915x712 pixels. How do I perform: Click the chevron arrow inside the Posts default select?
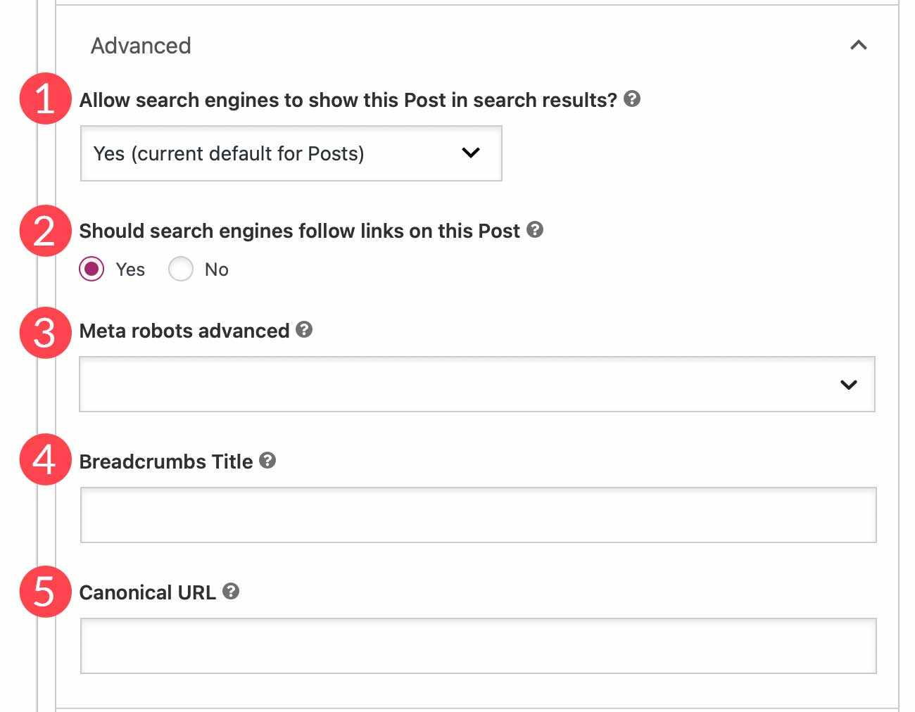pyautogui.click(x=472, y=153)
